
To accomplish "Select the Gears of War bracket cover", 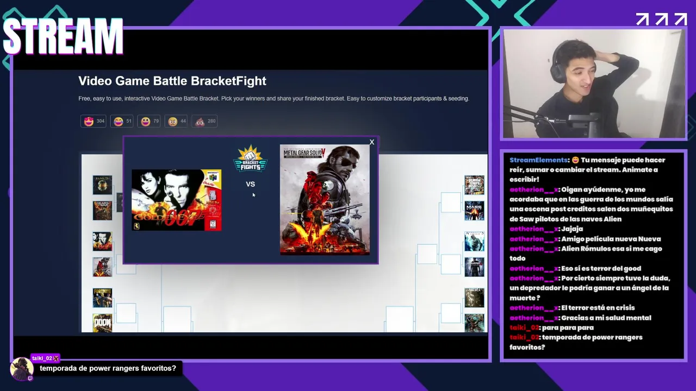I will tap(102, 211).
